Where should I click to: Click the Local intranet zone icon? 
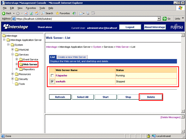[154, 136]
